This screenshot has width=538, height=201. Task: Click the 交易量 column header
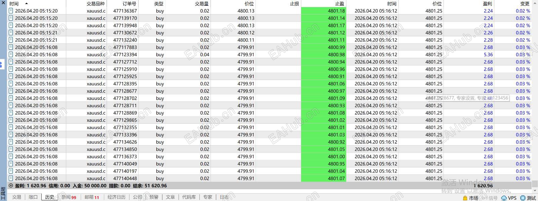[202, 4]
